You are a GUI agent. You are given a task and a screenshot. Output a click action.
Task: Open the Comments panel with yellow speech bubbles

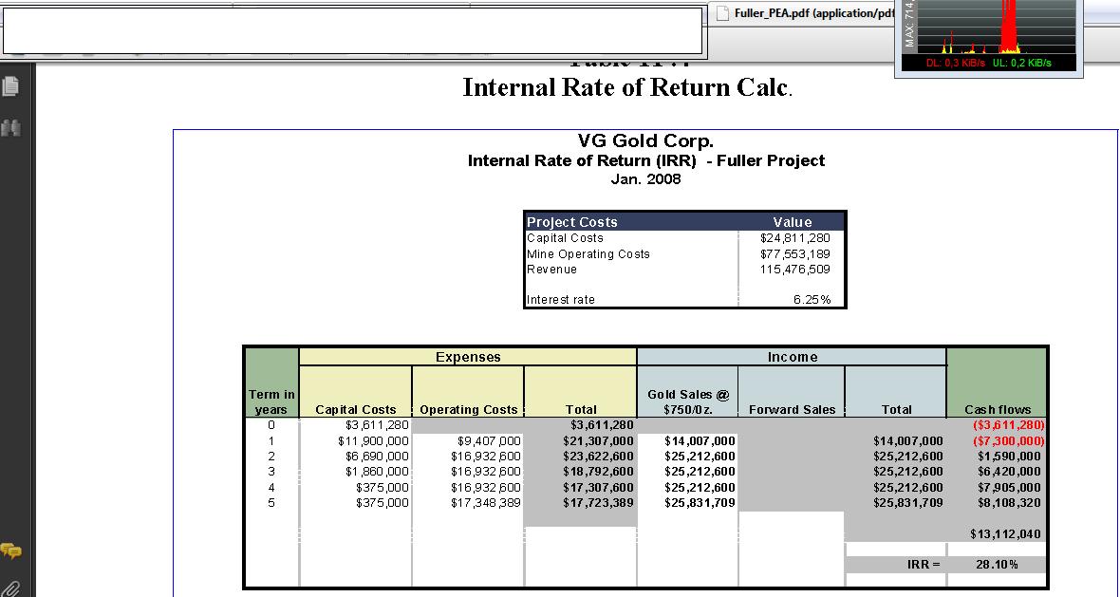click(x=12, y=549)
